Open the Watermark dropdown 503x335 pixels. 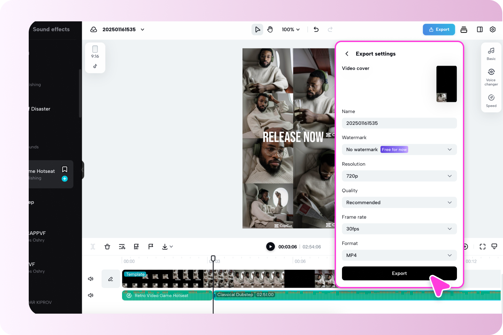tap(399, 149)
